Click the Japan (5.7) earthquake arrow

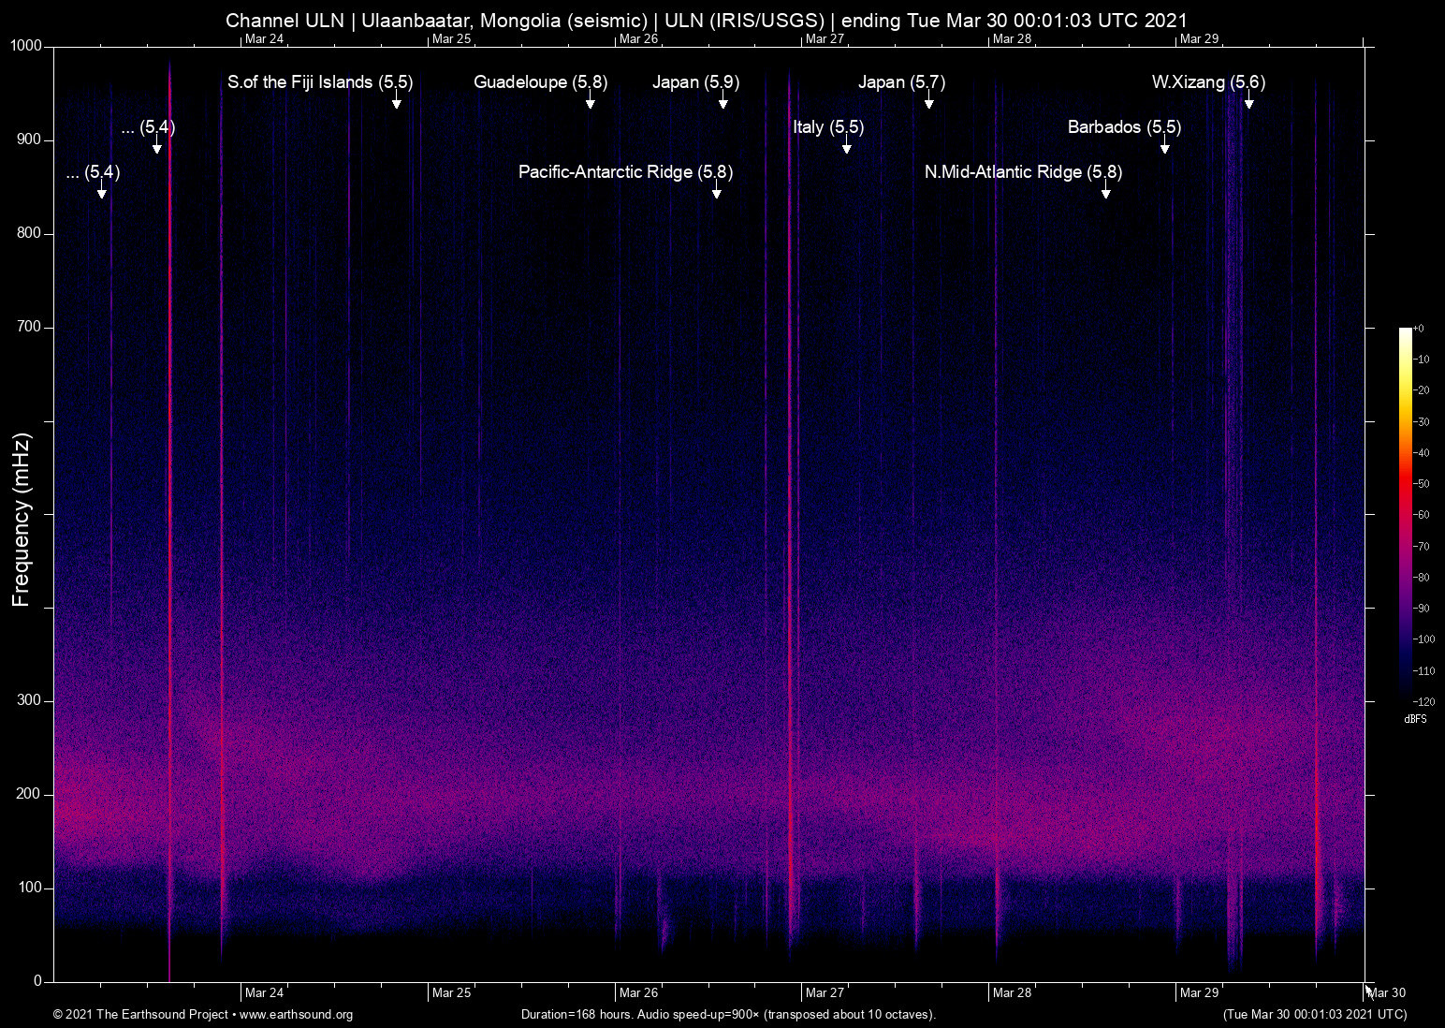929,99
